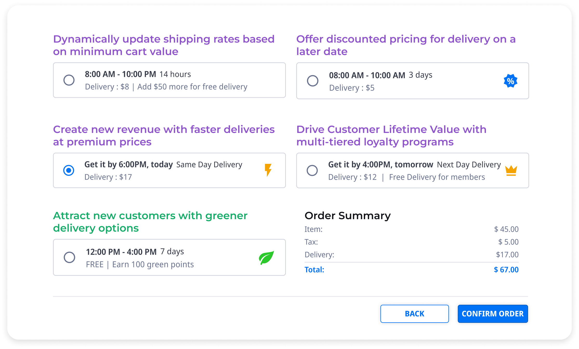Click the CONFIRM ORDER button
This screenshot has height=349, width=579.
point(492,314)
